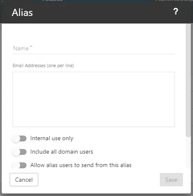This screenshot has height=196, width=193.
Task: Click the scrollbar track below the thumb
Action: pos(188,152)
